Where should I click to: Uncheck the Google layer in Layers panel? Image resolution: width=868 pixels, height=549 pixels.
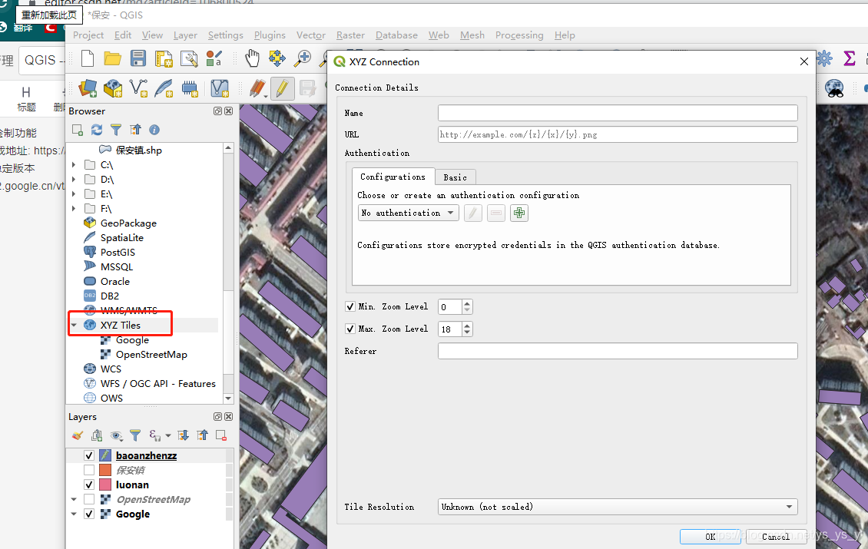coord(89,514)
